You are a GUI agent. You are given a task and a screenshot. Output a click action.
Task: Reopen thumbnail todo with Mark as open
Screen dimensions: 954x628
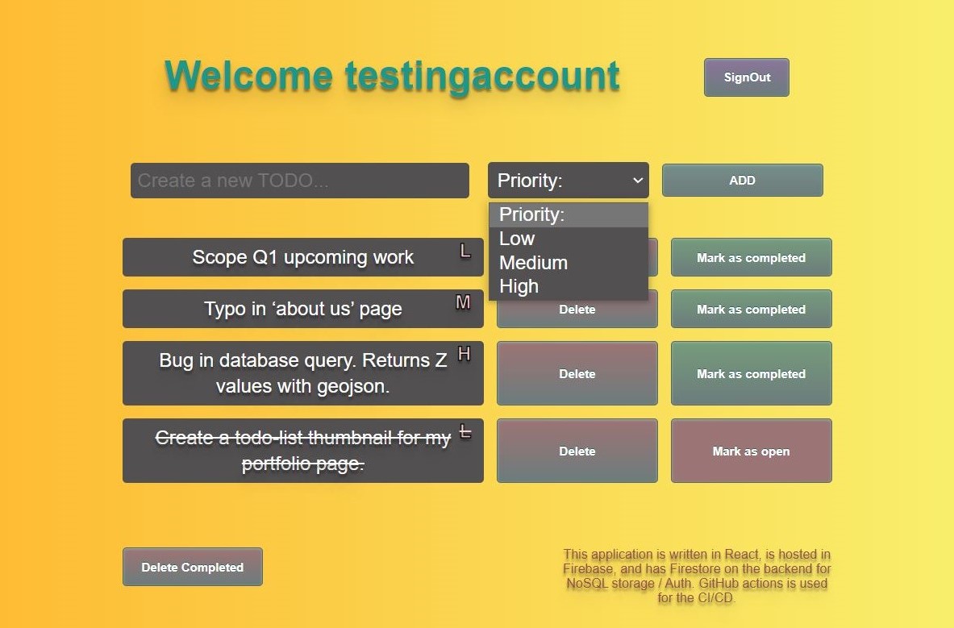click(751, 451)
